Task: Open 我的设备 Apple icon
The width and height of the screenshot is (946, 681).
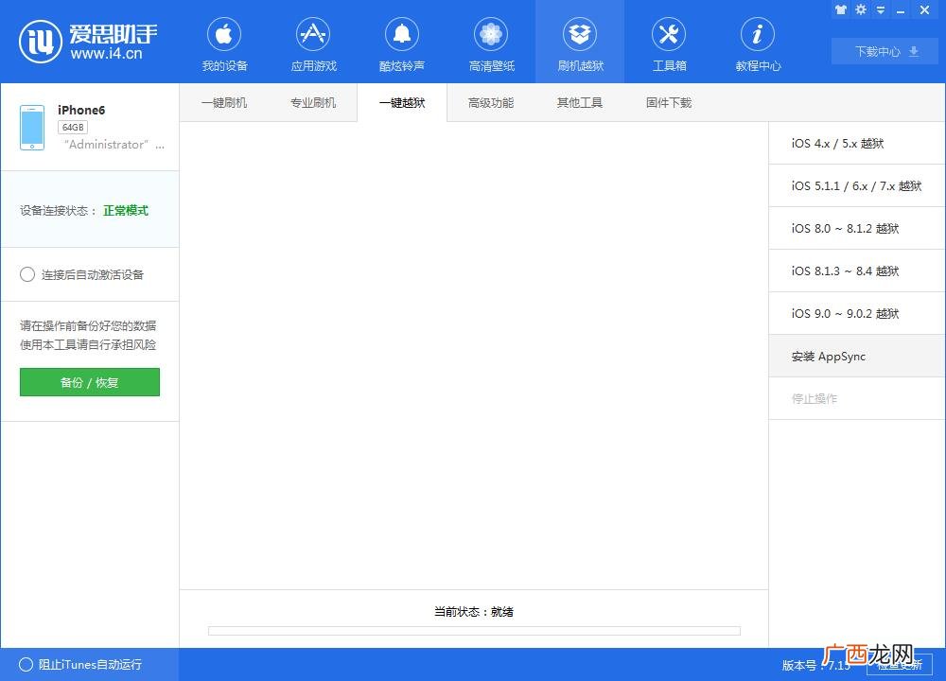Action: pos(224,34)
